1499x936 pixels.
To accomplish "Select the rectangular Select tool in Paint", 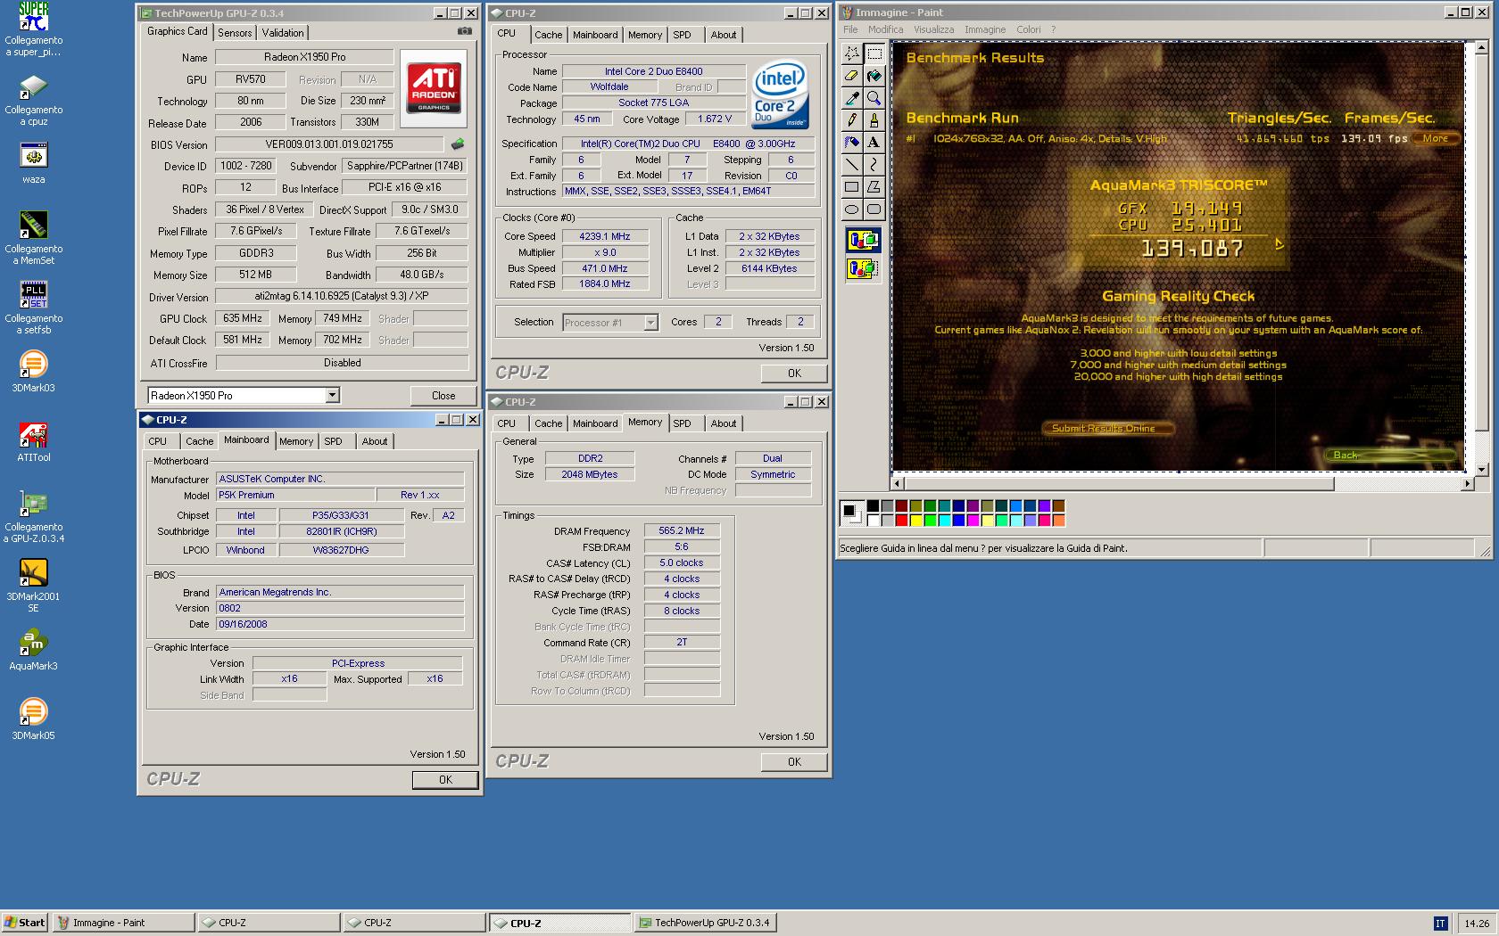I will (874, 53).
